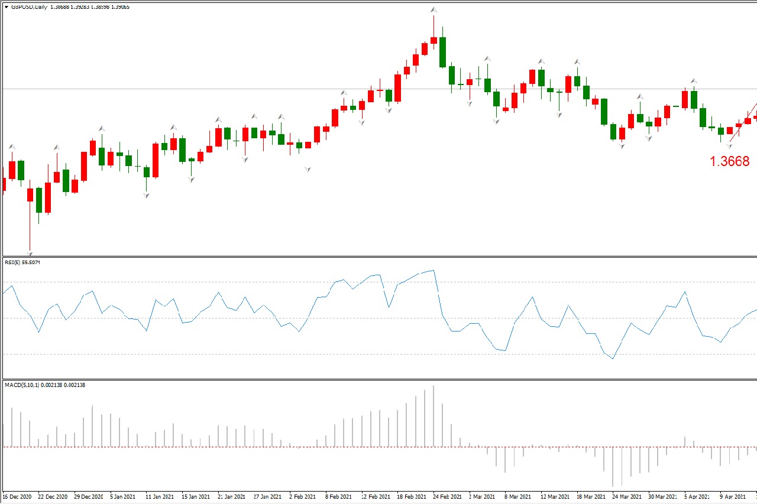This screenshot has height=504, width=757.
Task: Select the up fractal above the 5 Apr candle
Action: click(694, 81)
